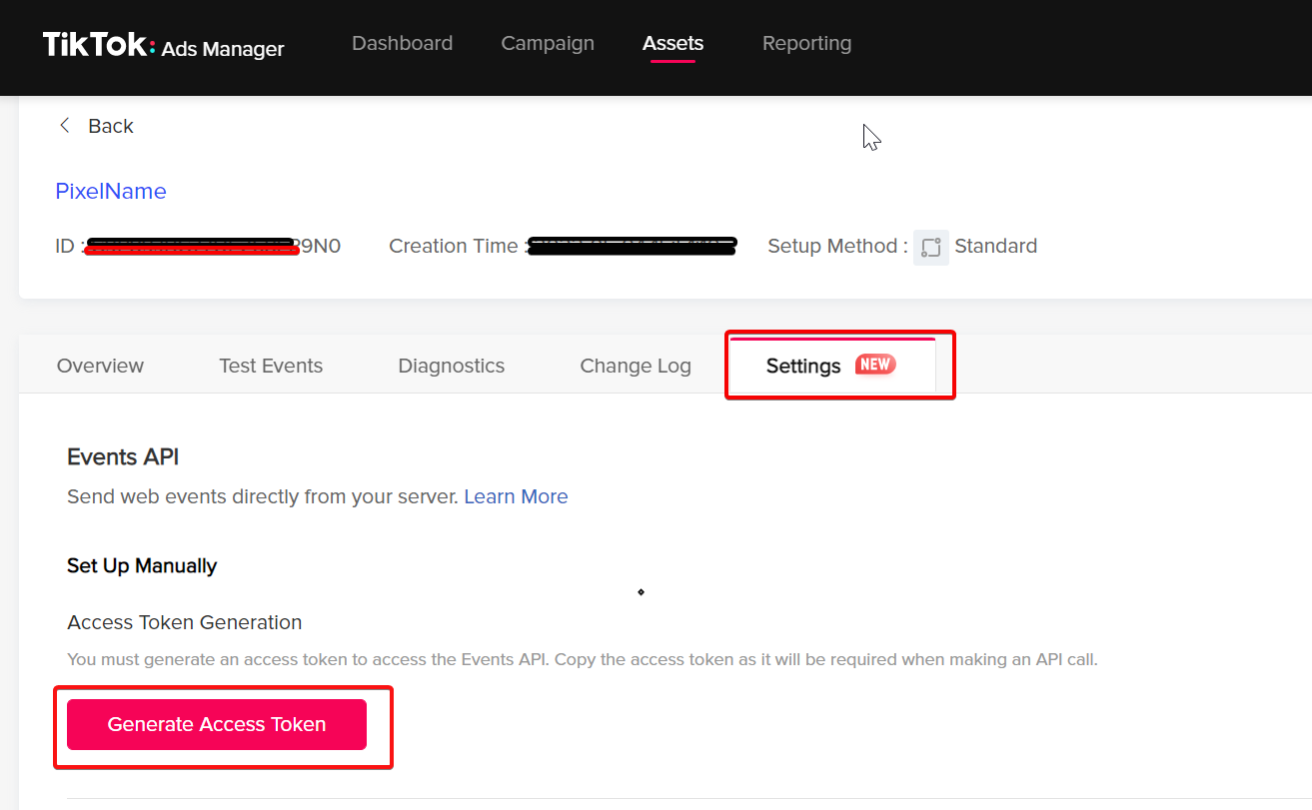Image resolution: width=1312 pixels, height=810 pixels.
Task: Click 'Send web events directly from your server' text
Action: [263, 496]
